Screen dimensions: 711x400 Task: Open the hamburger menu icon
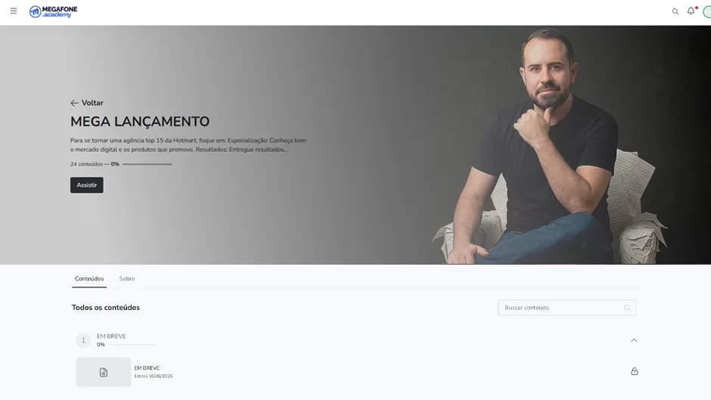click(x=14, y=11)
